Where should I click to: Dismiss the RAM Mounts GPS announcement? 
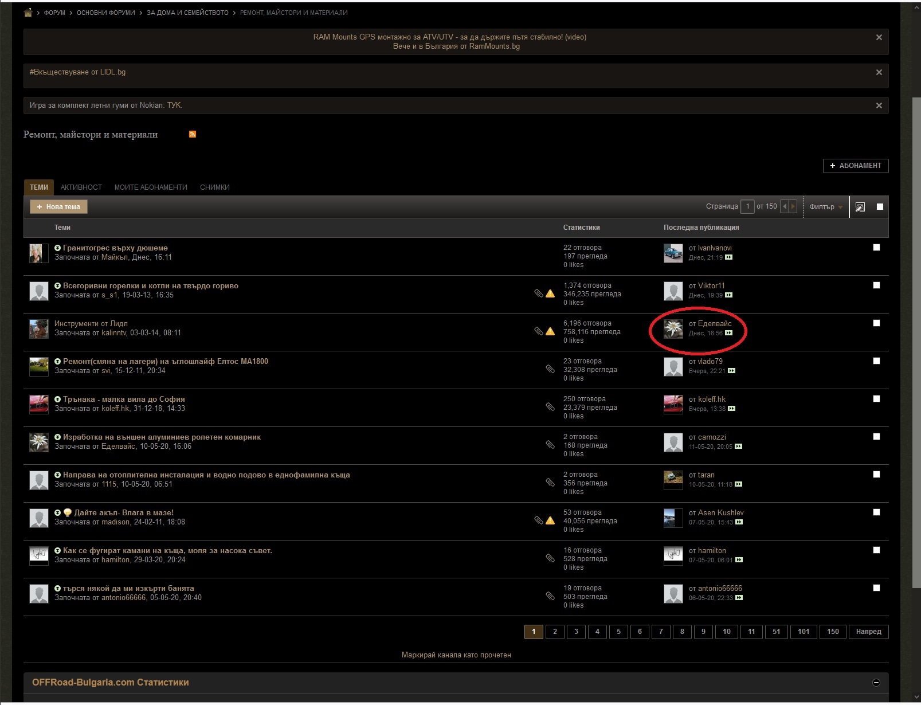(879, 37)
